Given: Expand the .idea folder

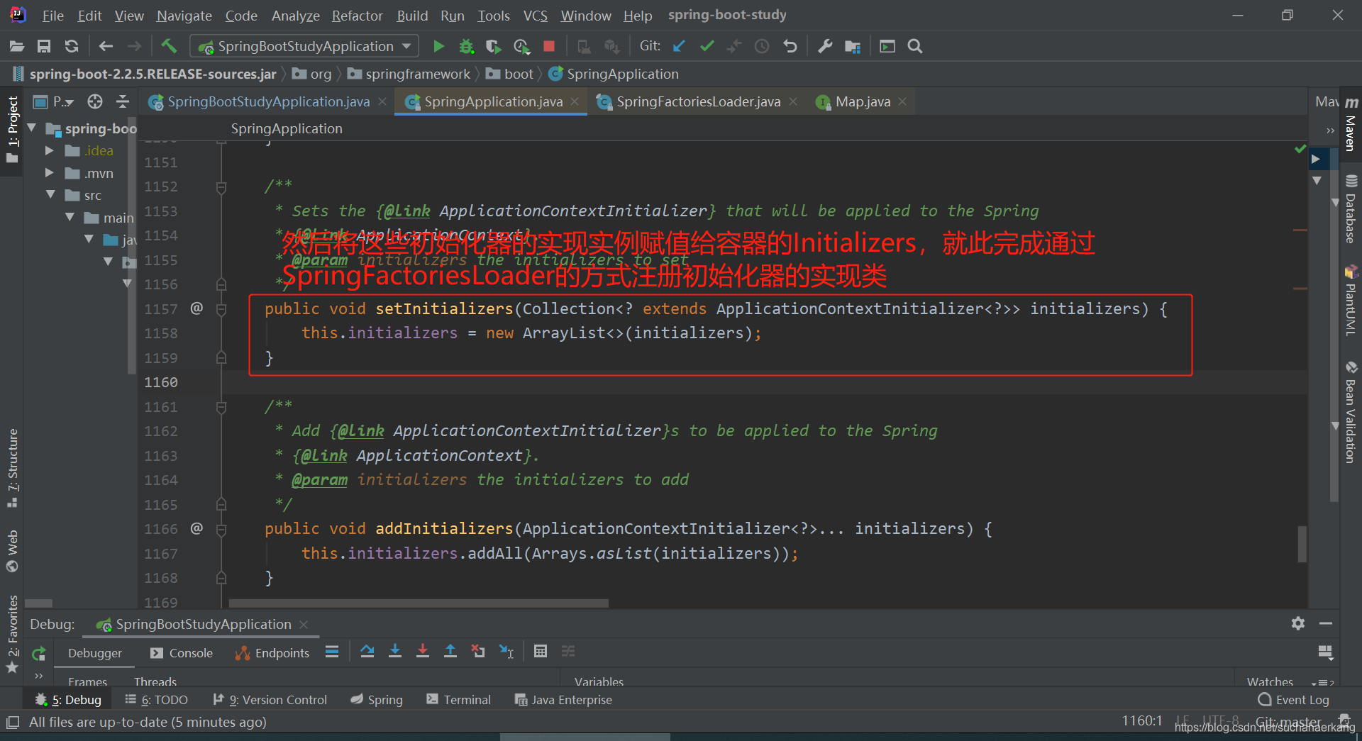Looking at the screenshot, I should [49, 150].
